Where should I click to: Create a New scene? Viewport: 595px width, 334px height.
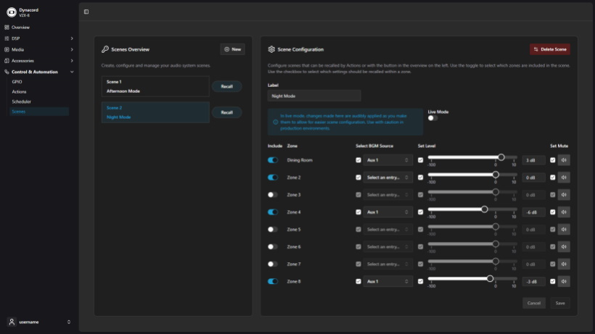click(232, 49)
